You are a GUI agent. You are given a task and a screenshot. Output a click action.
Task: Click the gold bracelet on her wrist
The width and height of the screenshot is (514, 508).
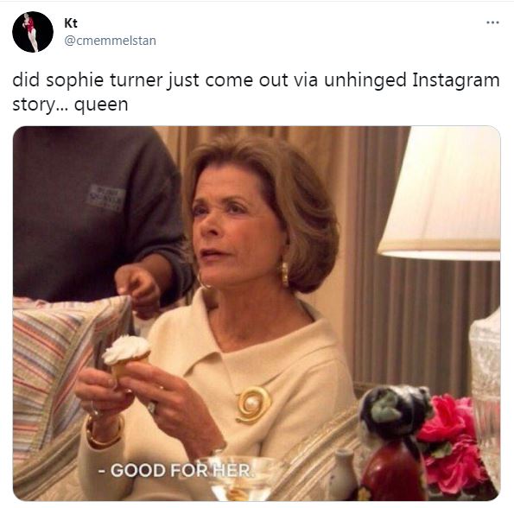coord(105,434)
